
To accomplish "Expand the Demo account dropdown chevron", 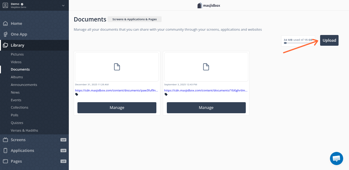I will coord(63,6).
